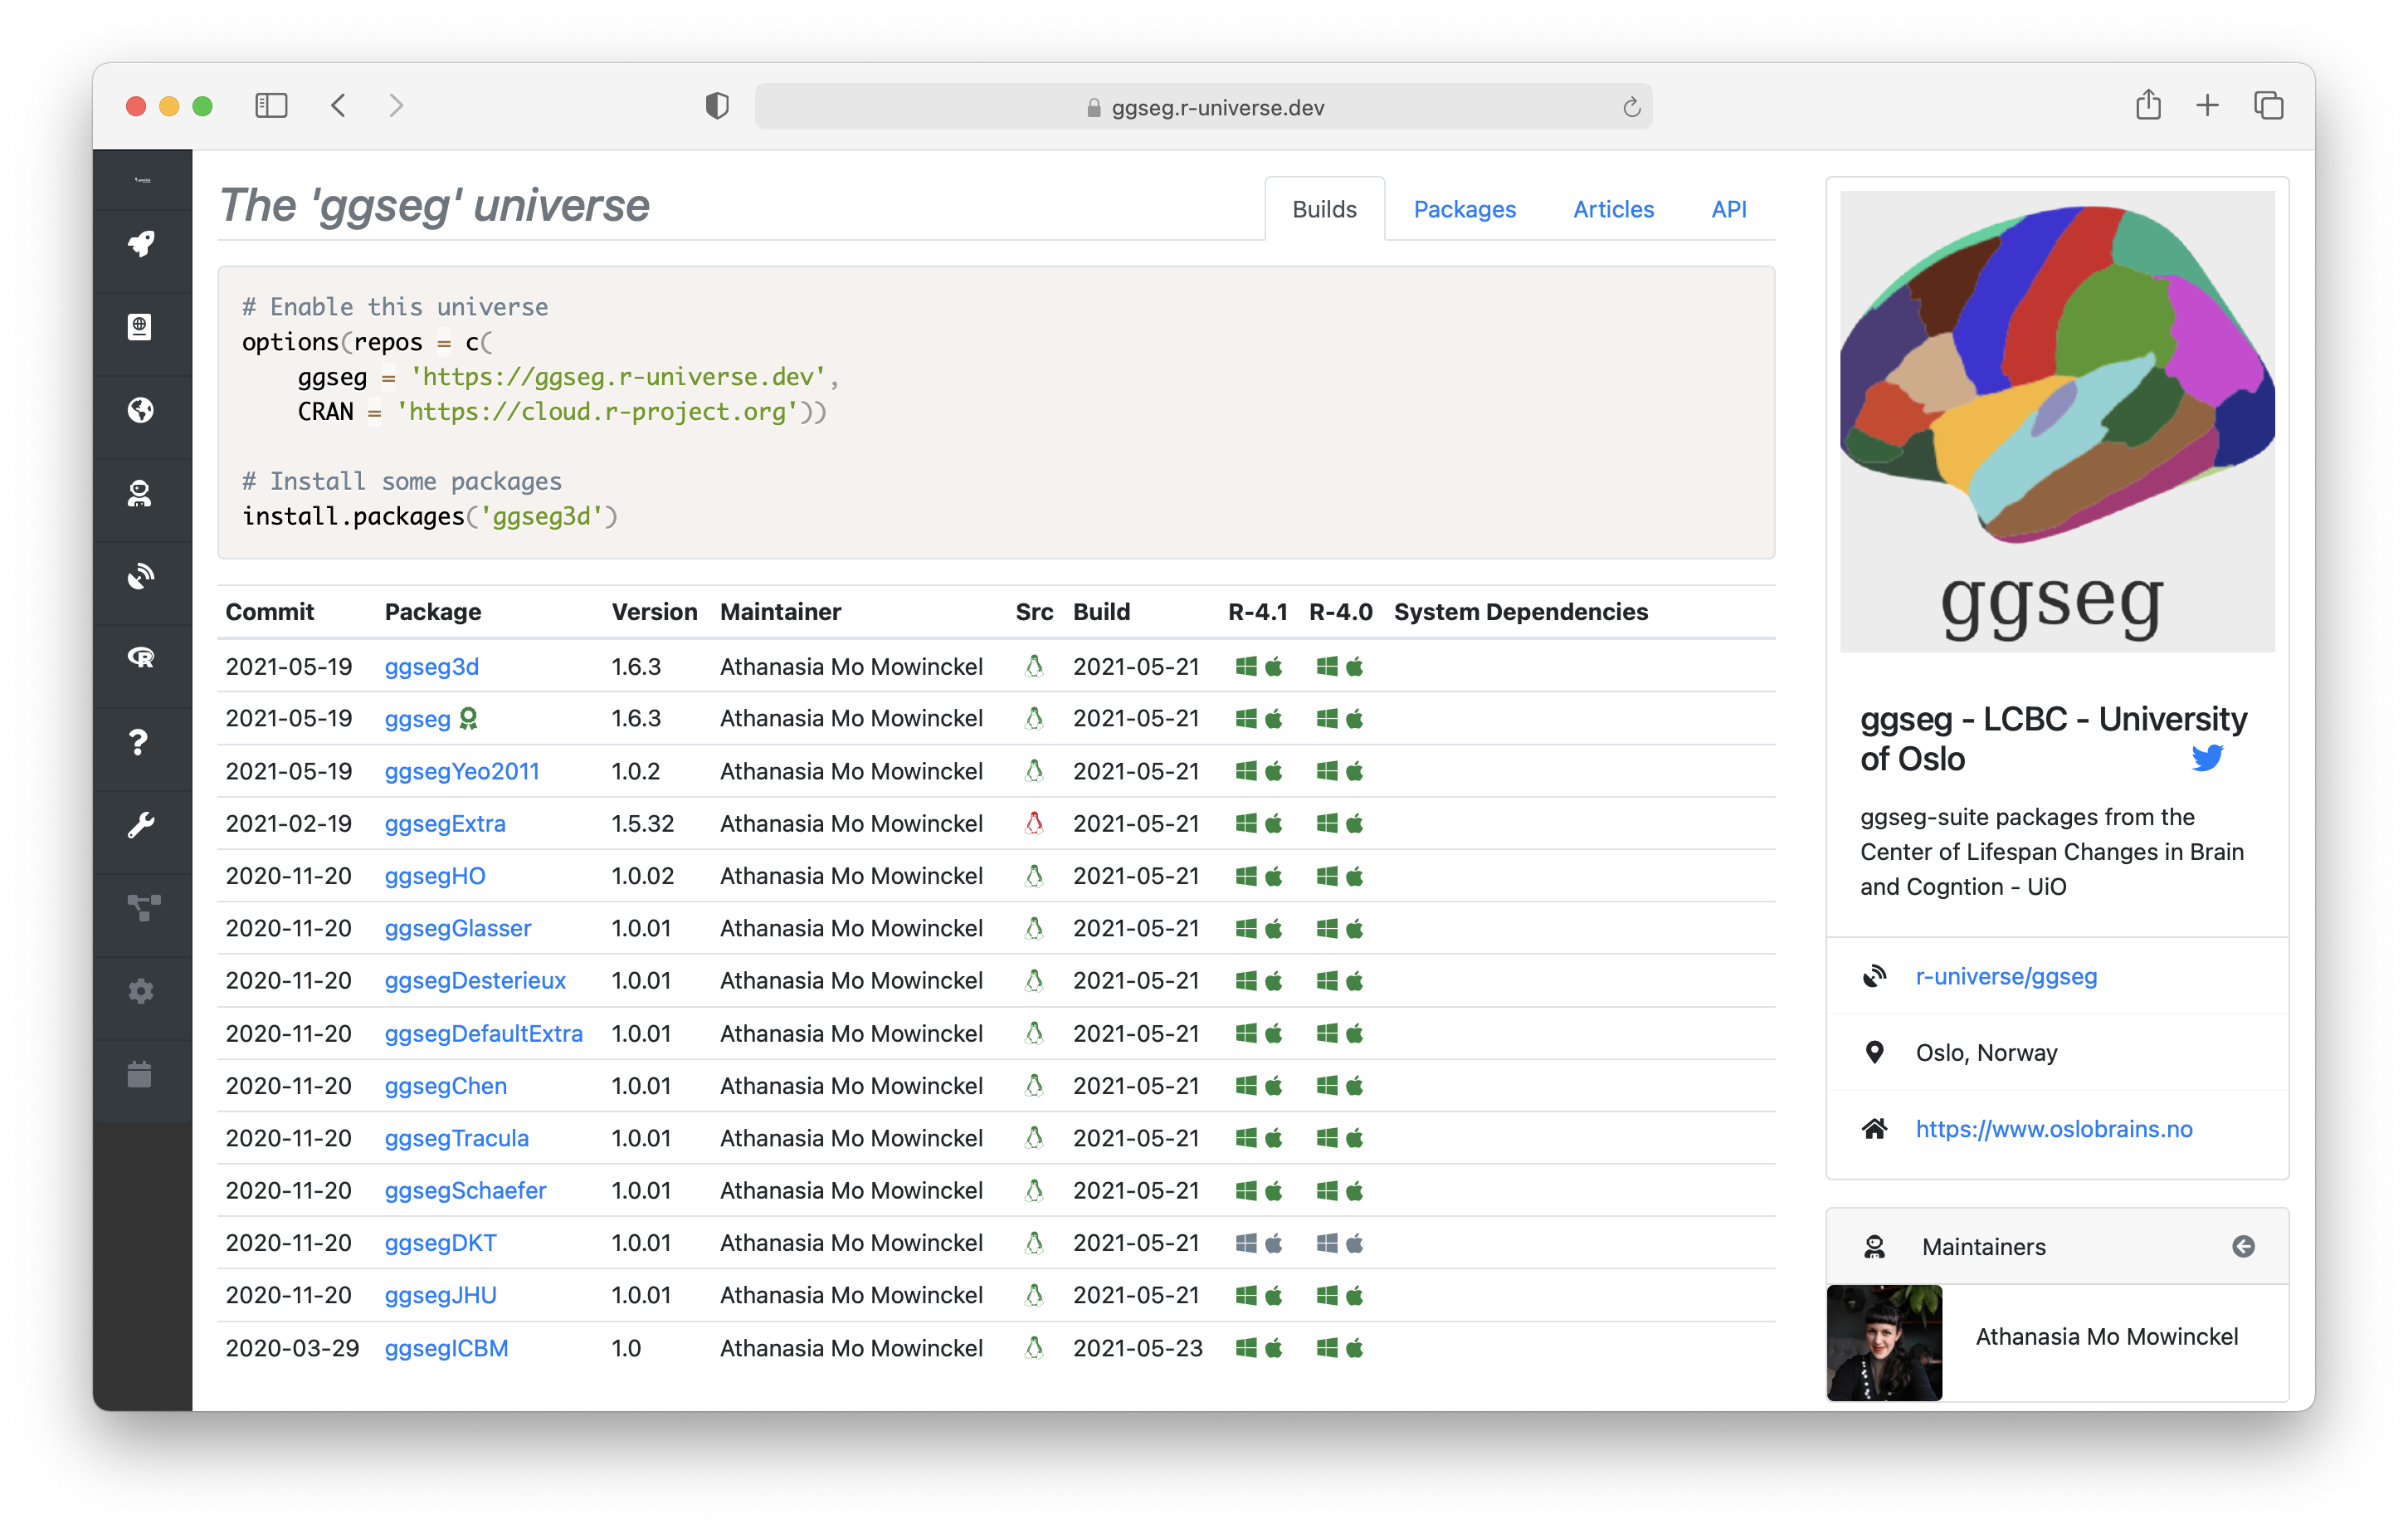
Task: Click Safari's Share icon
Action: click(x=2148, y=105)
